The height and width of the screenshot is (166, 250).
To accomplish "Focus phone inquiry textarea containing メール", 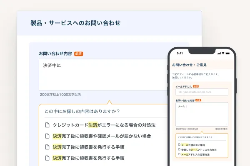I will (202, 115).
